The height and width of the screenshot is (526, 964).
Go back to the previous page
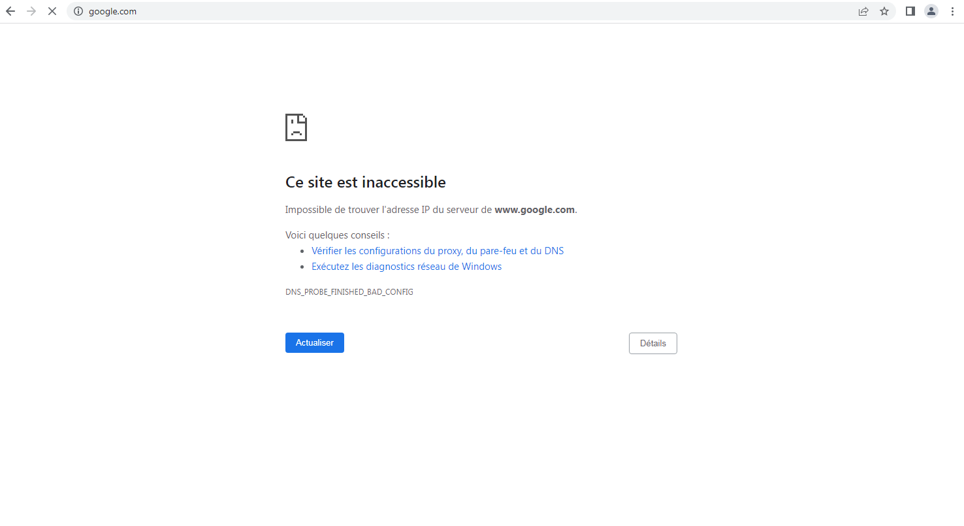click(10, 11)
